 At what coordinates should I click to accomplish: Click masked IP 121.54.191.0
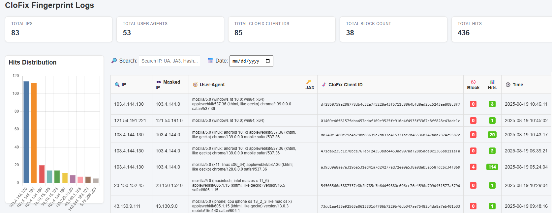[x=169, y=120]
